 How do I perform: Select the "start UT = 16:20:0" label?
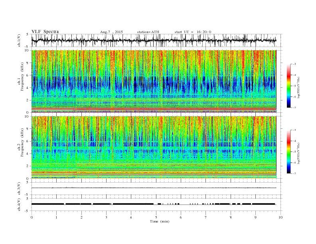tap(193, 32)
